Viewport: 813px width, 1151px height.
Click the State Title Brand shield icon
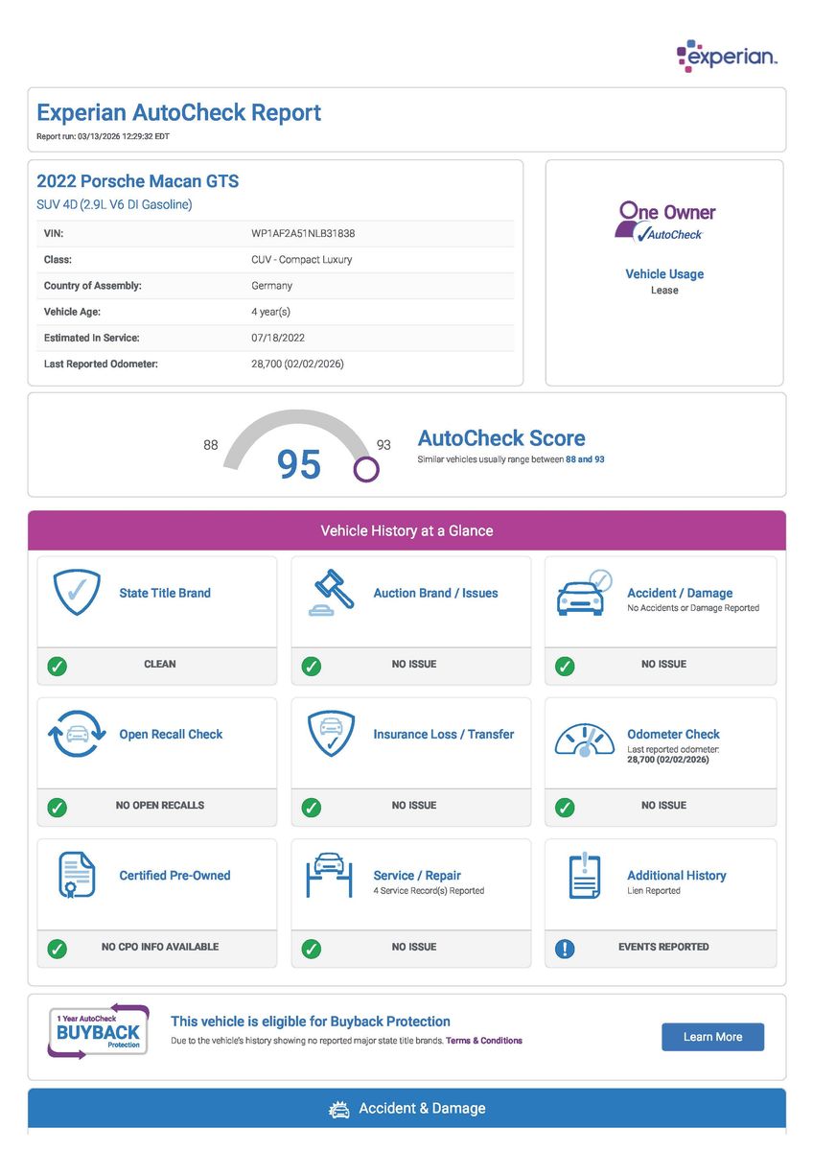[x=77, y=593]
